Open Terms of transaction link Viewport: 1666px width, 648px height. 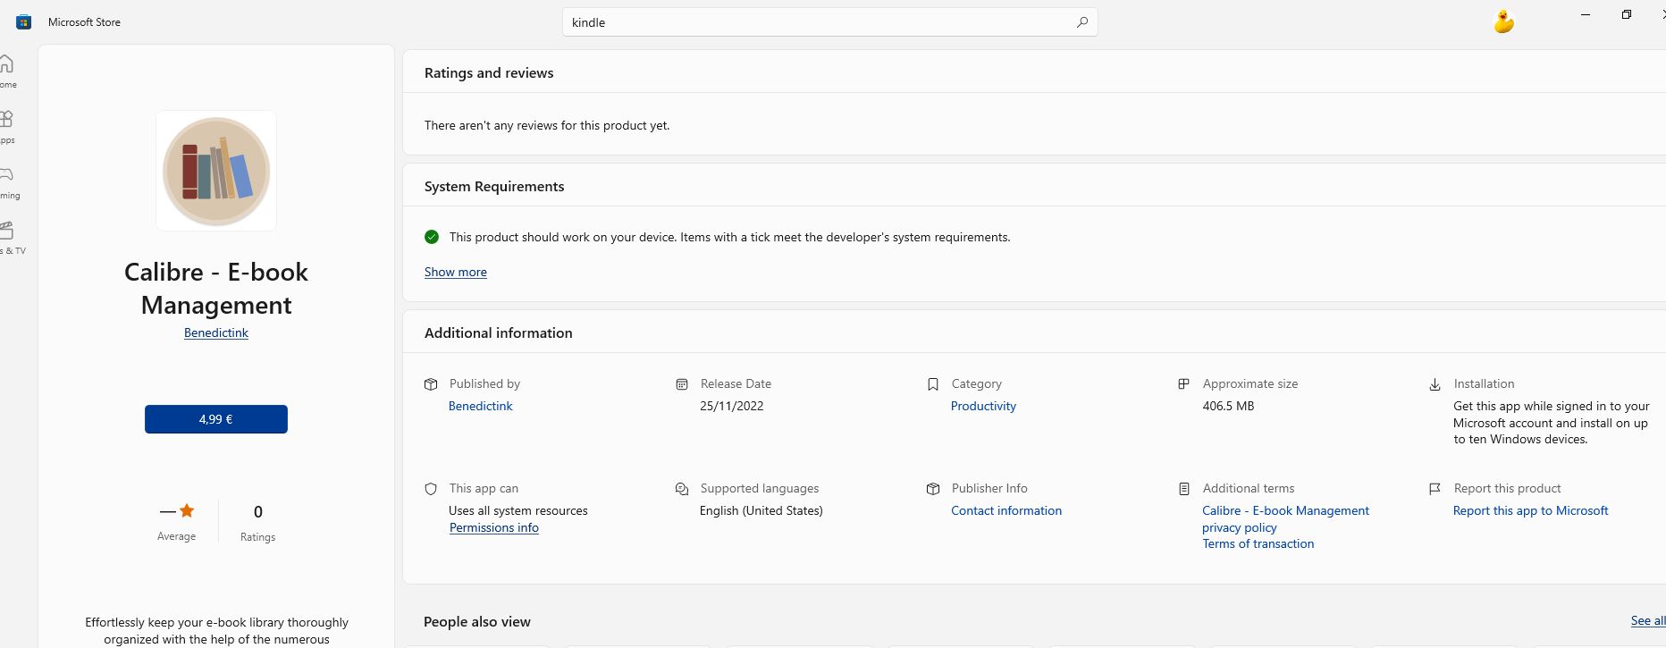pos(1258,543)
